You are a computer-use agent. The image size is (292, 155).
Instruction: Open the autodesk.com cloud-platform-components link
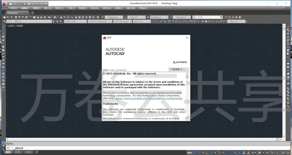[149, 98]
